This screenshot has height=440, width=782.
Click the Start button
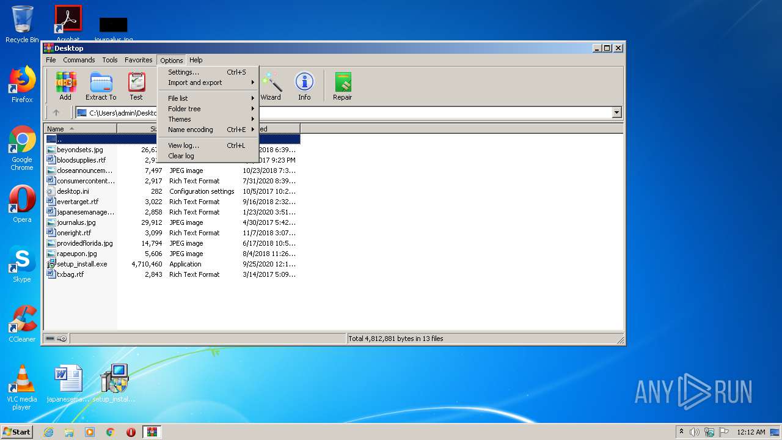tap(17, 432)
